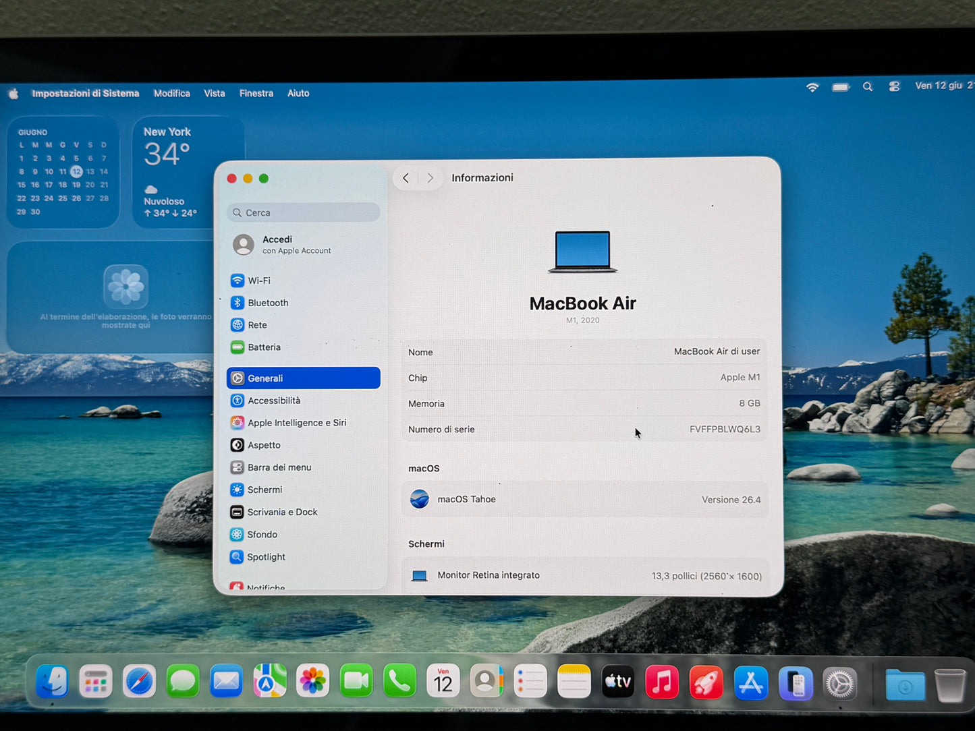Open Mail app in Dock
Viewport: 975px width, 731px height.
(226, 682)
